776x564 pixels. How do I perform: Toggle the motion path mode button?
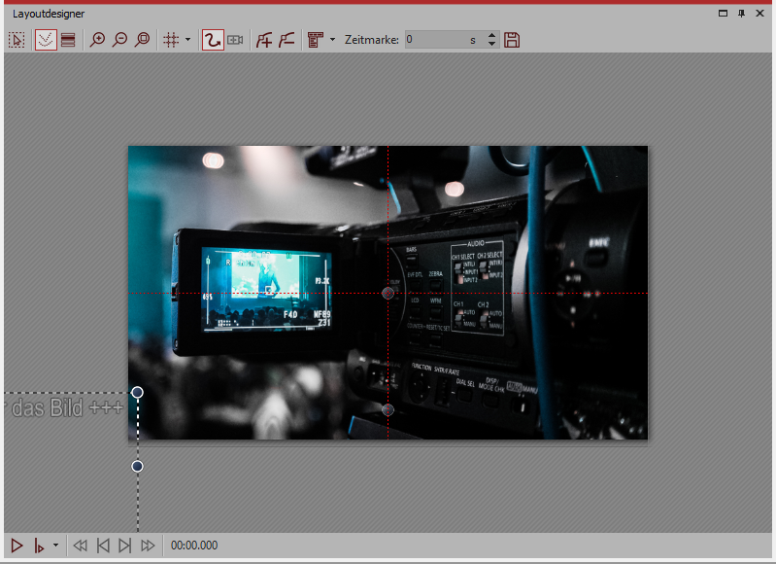pos(213,40)
